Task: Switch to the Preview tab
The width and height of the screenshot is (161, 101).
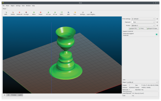Action: click(14, 95)
